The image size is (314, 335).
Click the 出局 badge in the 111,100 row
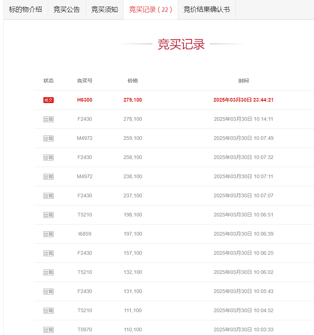coord(49,311)
